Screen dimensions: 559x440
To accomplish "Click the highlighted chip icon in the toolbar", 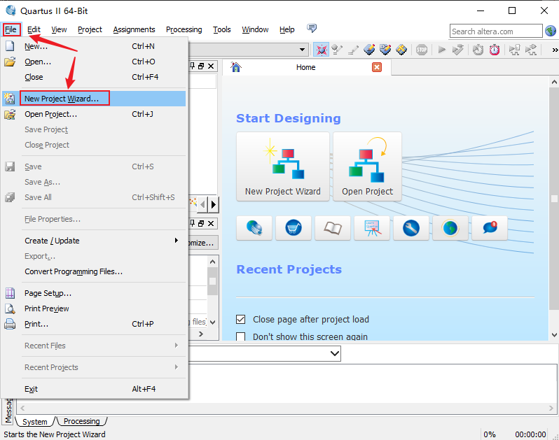I will pos(322,50).
